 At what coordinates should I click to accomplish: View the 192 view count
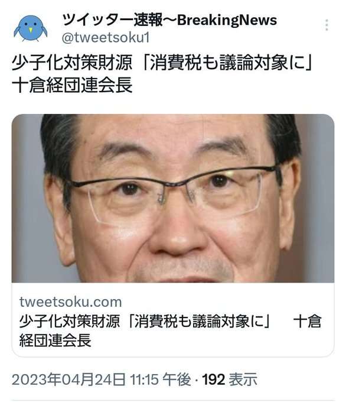[x=214, y=380]
